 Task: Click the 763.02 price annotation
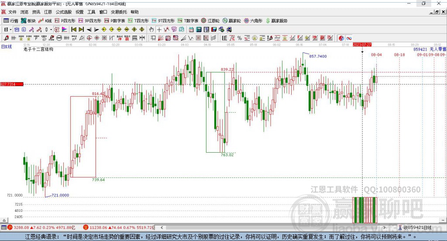(x=227, y=155)
